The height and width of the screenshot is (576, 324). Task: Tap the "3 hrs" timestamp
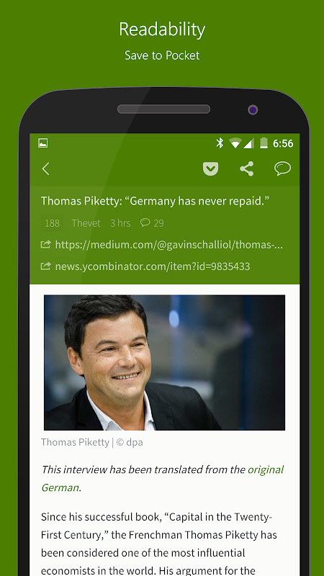click(120, 223)
